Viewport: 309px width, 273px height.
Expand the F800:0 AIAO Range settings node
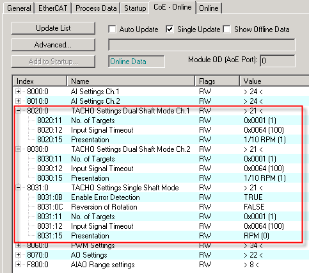point(19,265)
